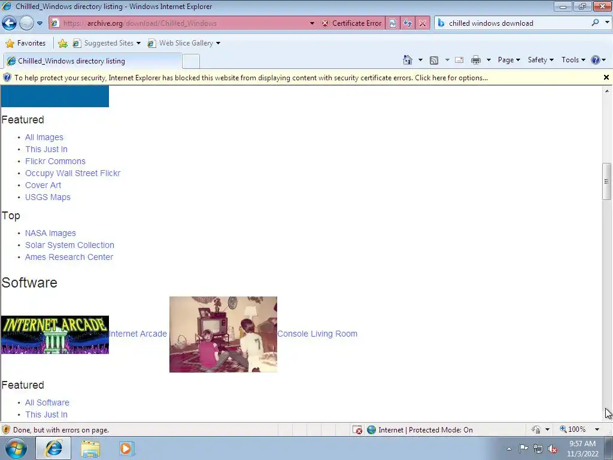The height and width of the screenshot is (460, 613).
Task: Click the Internet Explorer taskbar icon
Action: pyautogui.click(x=53, y=448)
